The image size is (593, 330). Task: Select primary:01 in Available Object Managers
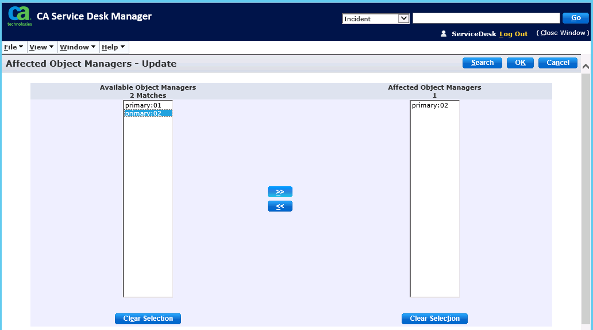pyautogui.click(x=148, y=105)
